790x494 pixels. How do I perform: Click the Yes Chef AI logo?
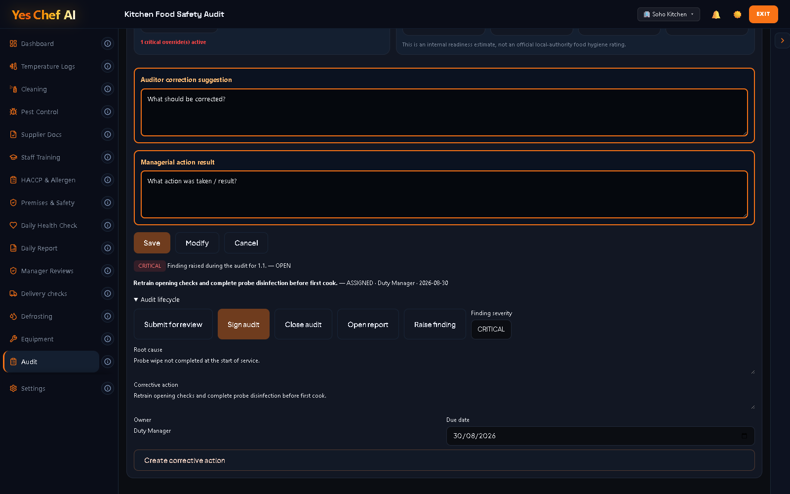point(44,15)
